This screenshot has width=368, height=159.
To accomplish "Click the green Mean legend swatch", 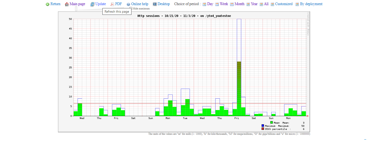I will coord(272,123).
